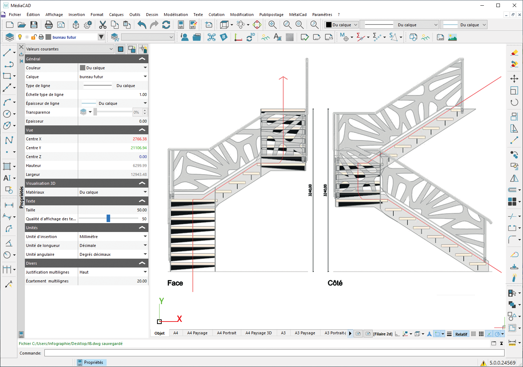Toggle the layer lock padlock icon
Viewport: 523px width, 367px height.
[34, 37]
